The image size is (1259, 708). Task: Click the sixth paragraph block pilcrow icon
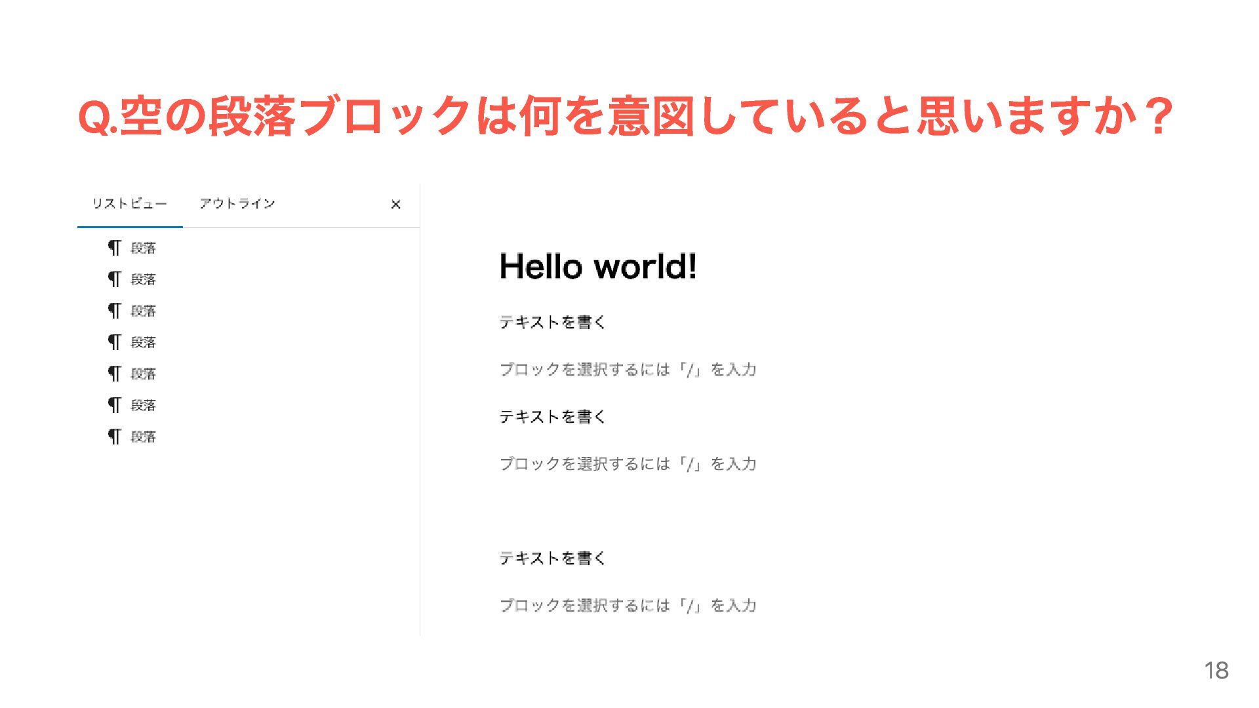tap(115, 405)
